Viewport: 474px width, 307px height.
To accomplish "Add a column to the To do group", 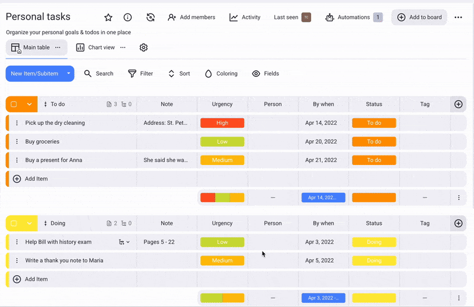I will point(458,104).
